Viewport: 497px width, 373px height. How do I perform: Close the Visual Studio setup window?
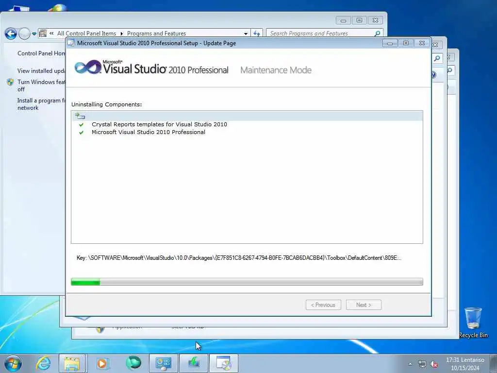tap(422, 43)
